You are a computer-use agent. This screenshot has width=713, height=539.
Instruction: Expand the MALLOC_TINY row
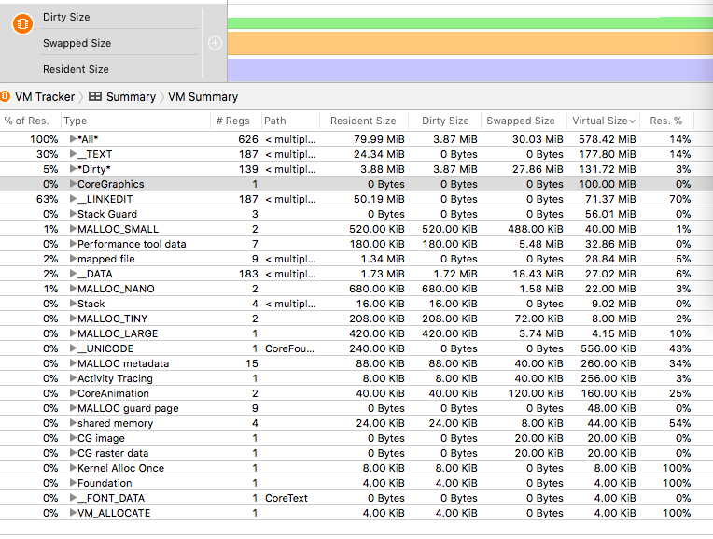tap(73, 319)
